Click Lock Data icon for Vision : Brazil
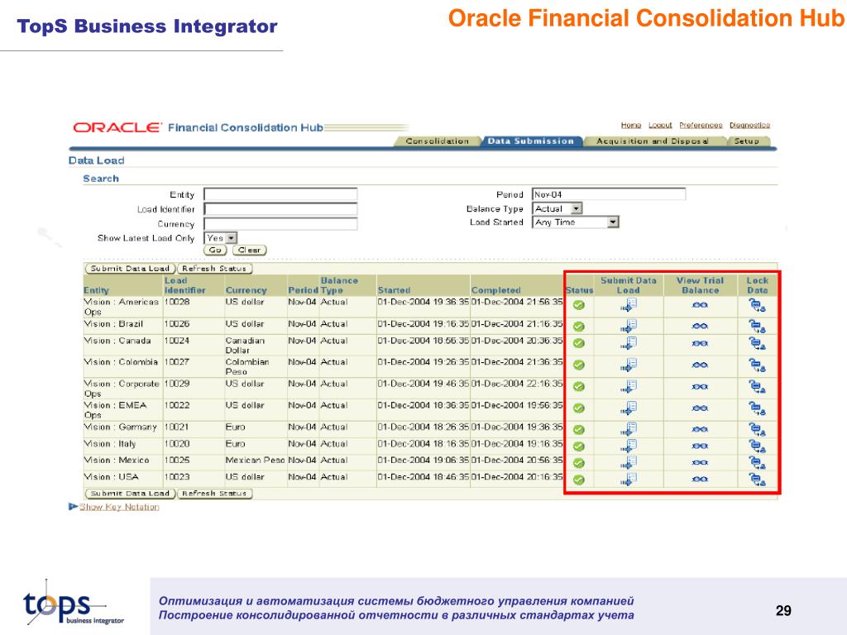Image resolution: width=847 pixels, height=635 pixels. click(757, 326)
